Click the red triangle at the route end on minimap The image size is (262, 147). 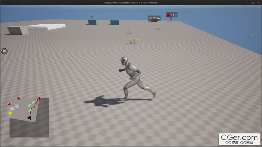[x=38, y=98]
